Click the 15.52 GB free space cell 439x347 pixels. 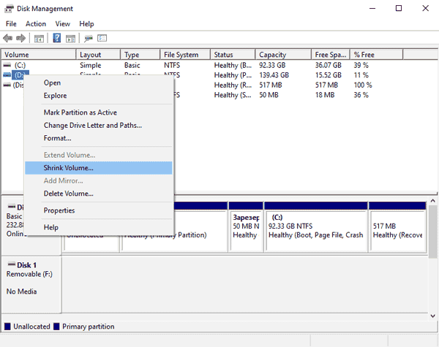pos(328,75)
